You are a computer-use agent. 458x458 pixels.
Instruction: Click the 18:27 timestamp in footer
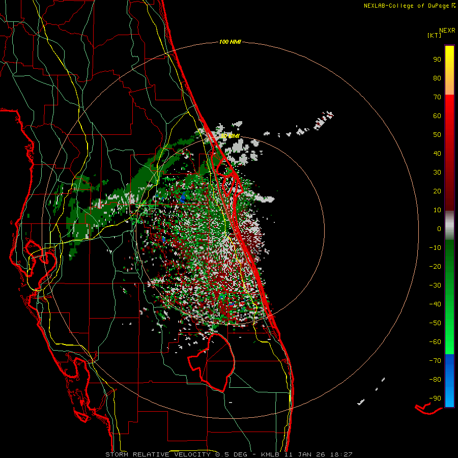click(341, 454)
